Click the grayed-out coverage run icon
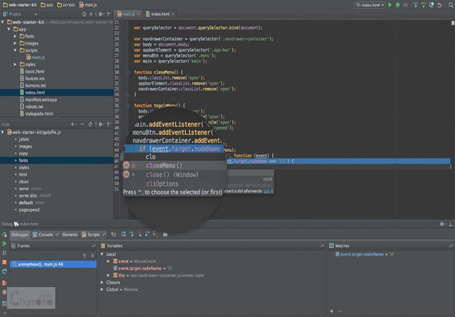Viewport: 455px width, 317px height. (x=406, y=5)
